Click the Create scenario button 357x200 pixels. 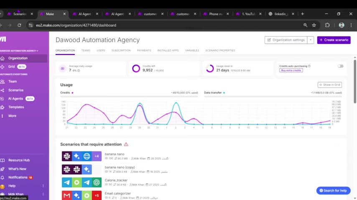click(x=334, y=40)
